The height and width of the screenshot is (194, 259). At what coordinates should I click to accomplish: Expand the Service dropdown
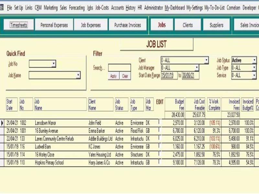pos(254,75)
